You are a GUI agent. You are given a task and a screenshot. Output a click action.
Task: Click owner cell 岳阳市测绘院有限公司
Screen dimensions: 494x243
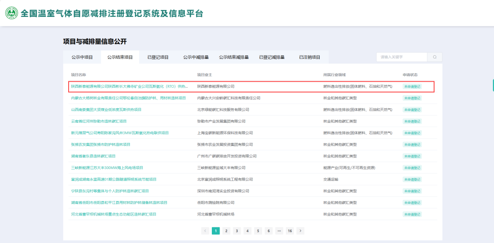coord(216,203)
